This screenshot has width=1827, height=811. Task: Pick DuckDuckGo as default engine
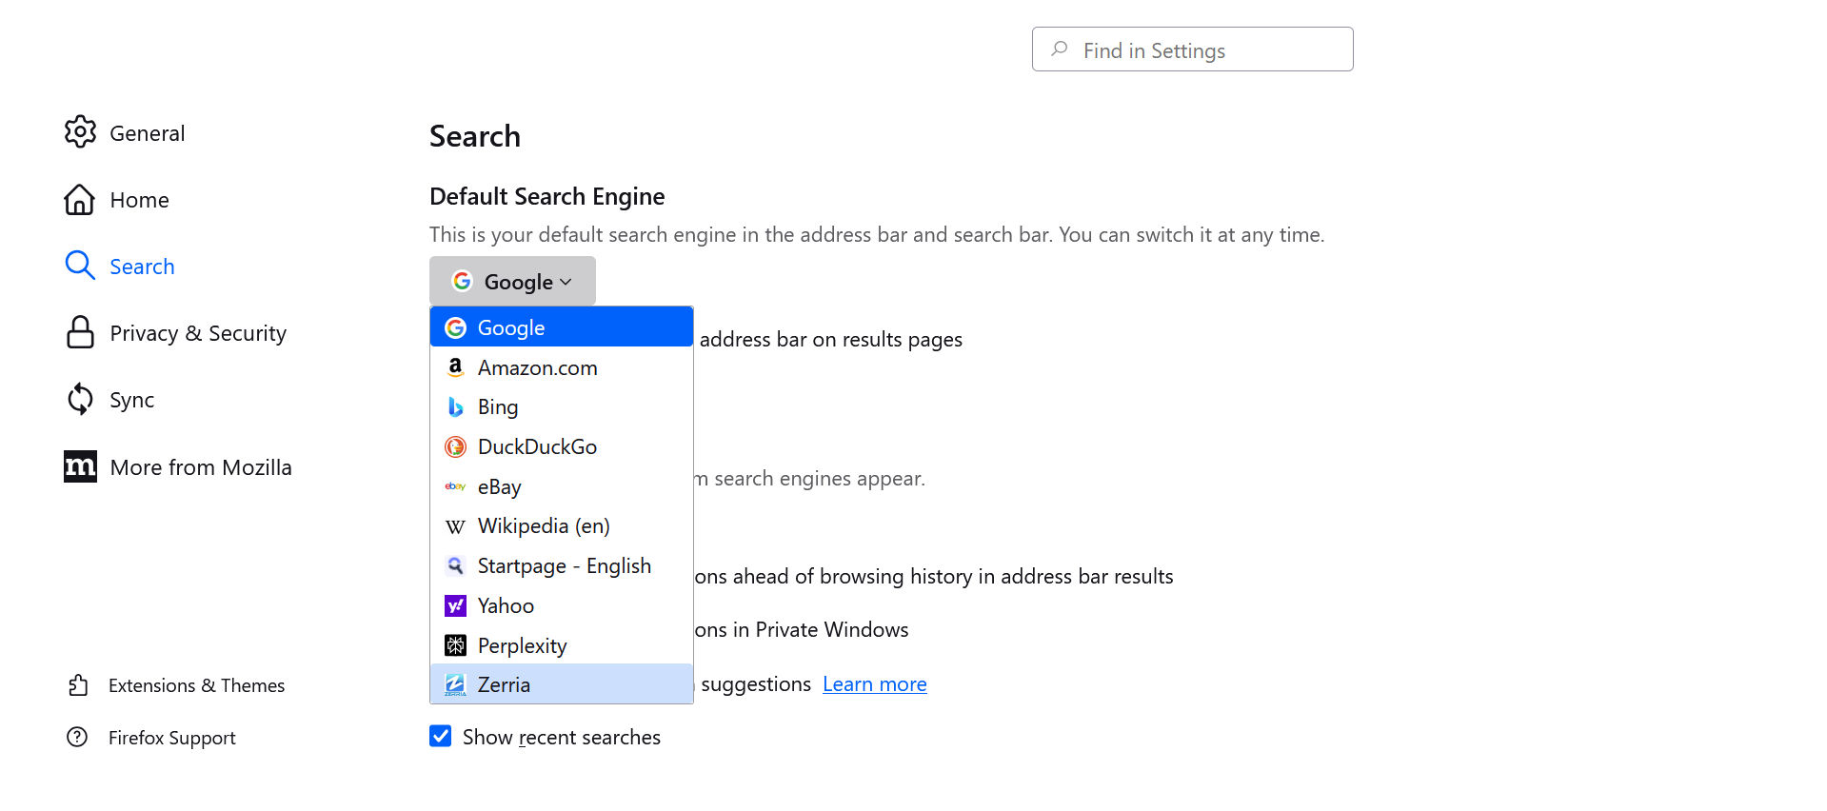[x=562, y=446]
